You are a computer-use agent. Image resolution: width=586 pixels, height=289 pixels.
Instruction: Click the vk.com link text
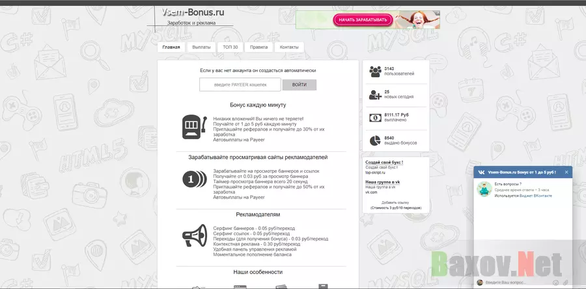[372, 192]
